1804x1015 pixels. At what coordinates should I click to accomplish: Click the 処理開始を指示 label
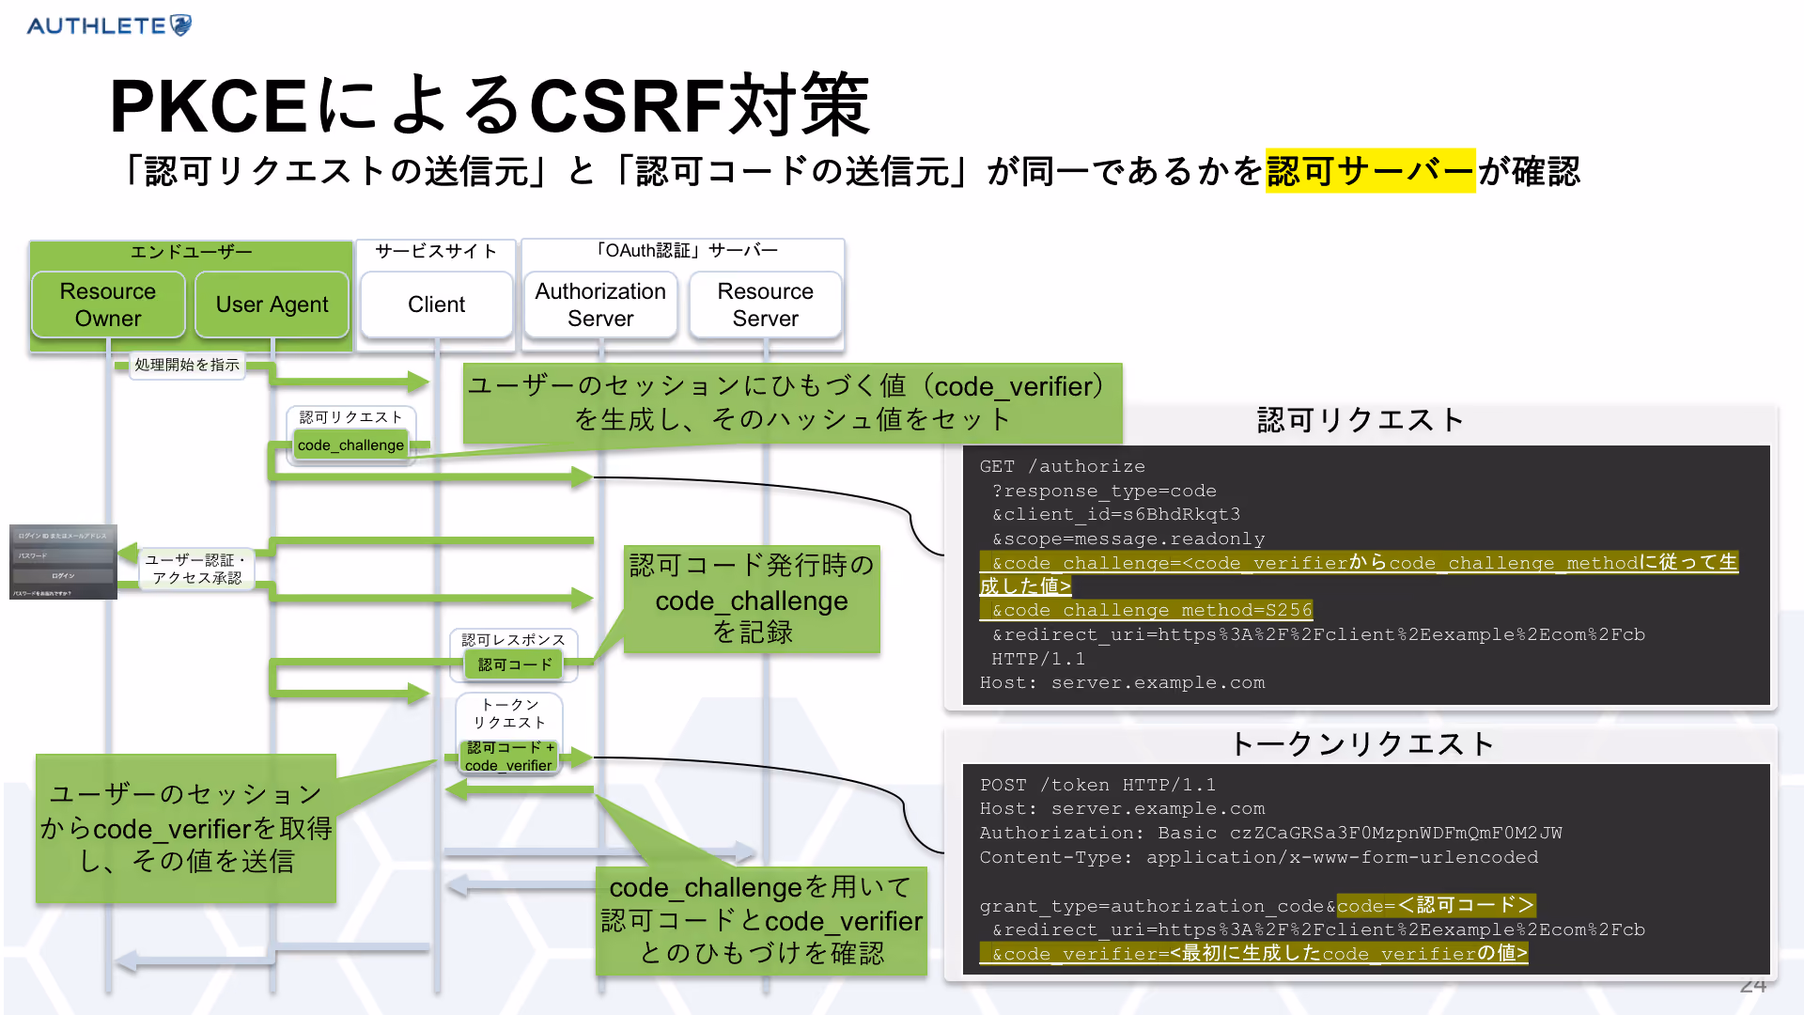tap(187, 365)
